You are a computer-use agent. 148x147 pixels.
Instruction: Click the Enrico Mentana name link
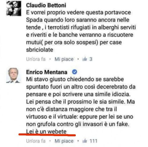pos(47,72)
